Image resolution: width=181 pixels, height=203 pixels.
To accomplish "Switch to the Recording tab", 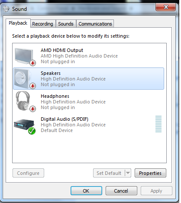I will tap(42, 24).
